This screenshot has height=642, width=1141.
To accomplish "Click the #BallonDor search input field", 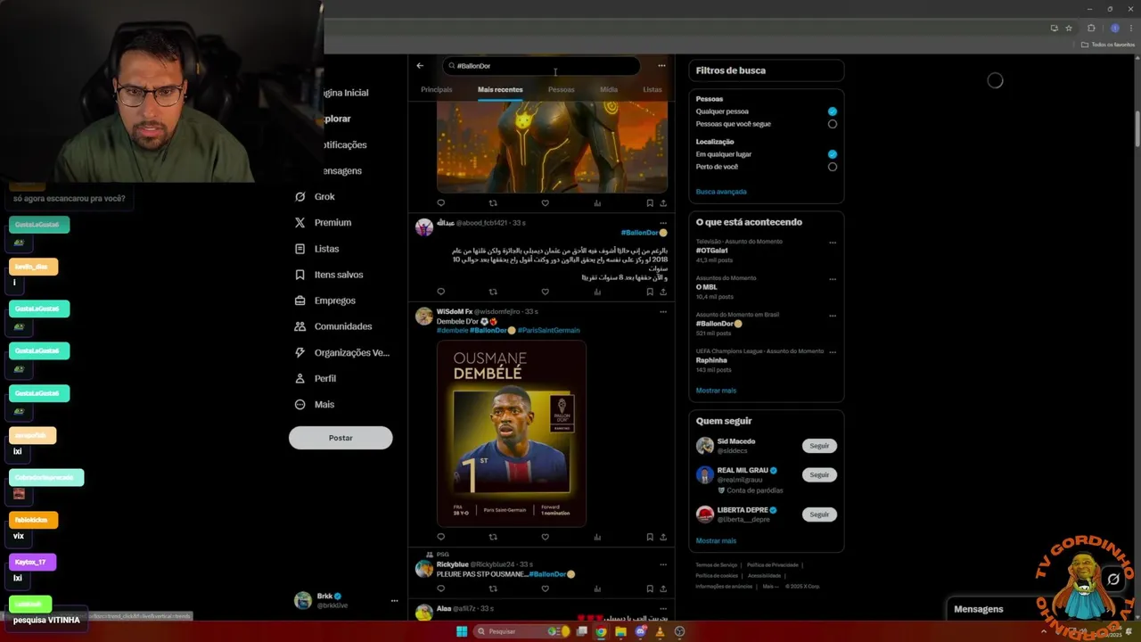I will click(x=541, y=66).
